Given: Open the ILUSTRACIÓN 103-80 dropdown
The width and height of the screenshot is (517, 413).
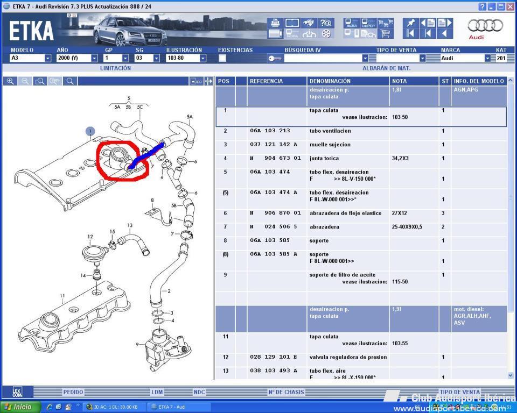Looking at the screenshot, I should click(x=203, y=58).
